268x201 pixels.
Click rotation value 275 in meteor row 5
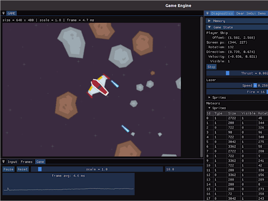[x=261, y=142]
